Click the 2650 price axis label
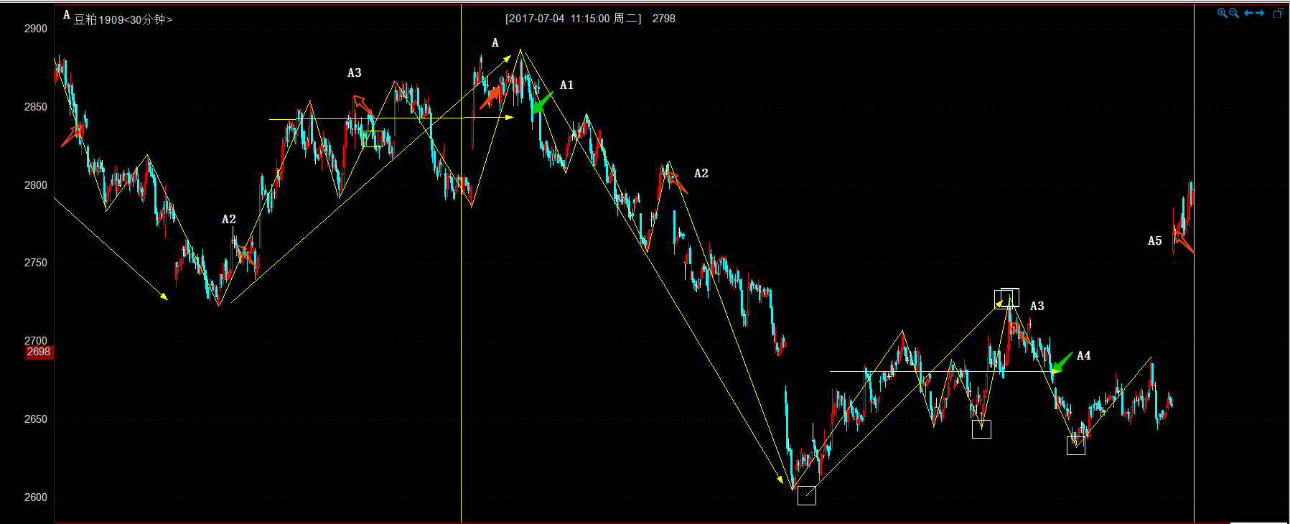 coord(35,419)
